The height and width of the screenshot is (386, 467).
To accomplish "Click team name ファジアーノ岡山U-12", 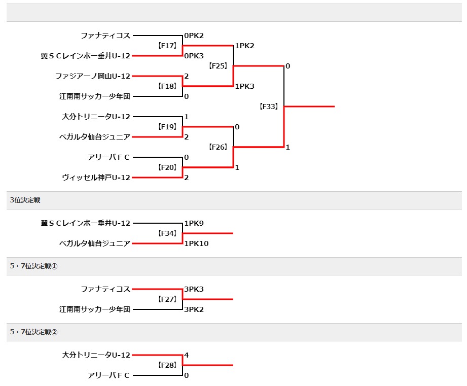I will click(93, 76).
